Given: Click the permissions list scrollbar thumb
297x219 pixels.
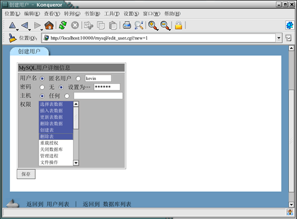Looking at the screenshot, I should [76, 118].
